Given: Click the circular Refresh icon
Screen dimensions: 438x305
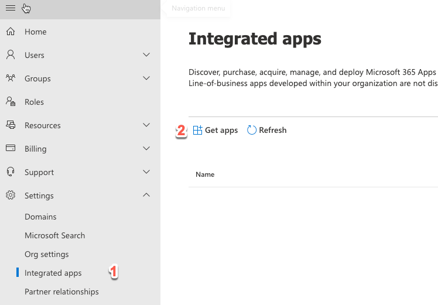Looking at the screenshot, I should [251, 130].
